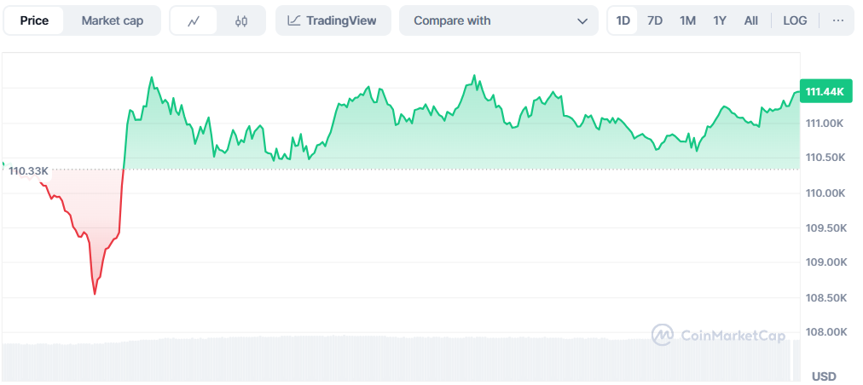Click the 110.00K axis label
The width and height of the screenshot is (863, 385).
[825, 193]
